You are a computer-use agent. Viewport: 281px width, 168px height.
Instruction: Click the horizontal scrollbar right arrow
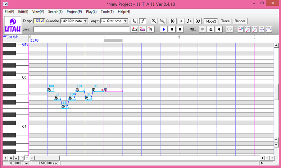[263, 158]
